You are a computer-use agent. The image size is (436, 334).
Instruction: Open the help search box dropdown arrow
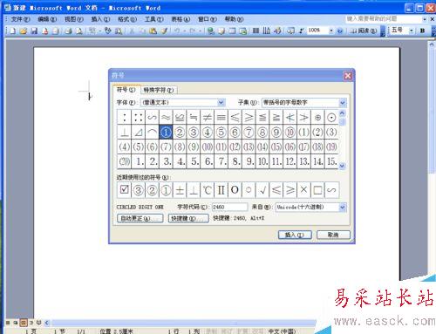pyautogui.click(x=425, y=19)
